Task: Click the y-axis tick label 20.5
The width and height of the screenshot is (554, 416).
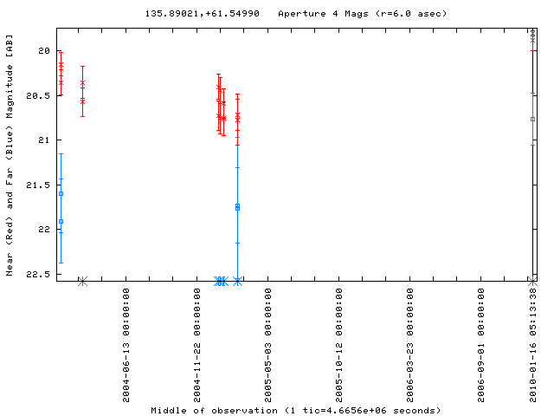Action: [x=38, y=96]
